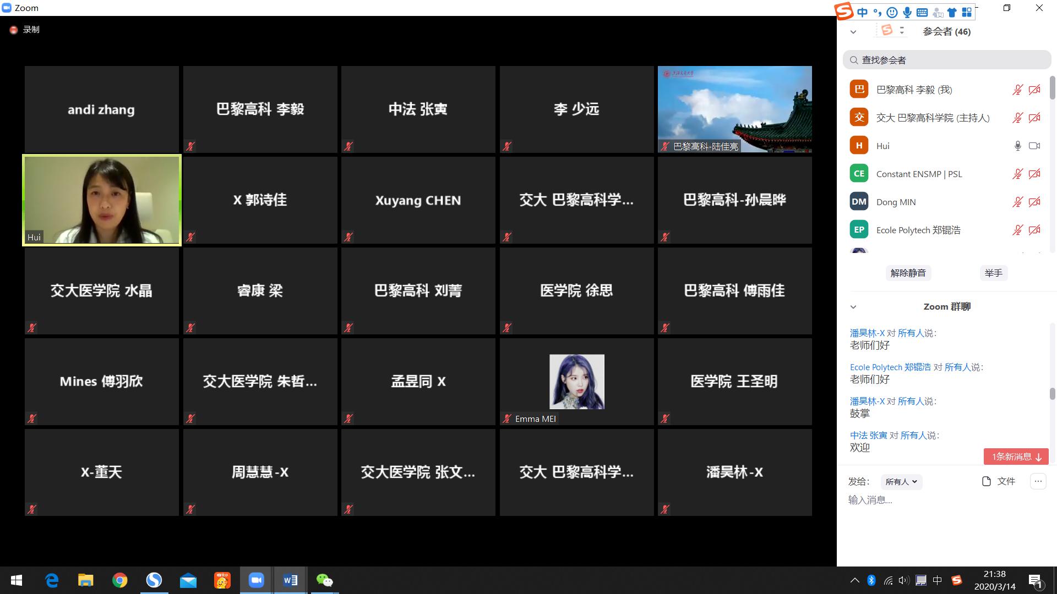Click the muted mic icon next to 巴黎高科 李毅 (我)

(1017, 90)
